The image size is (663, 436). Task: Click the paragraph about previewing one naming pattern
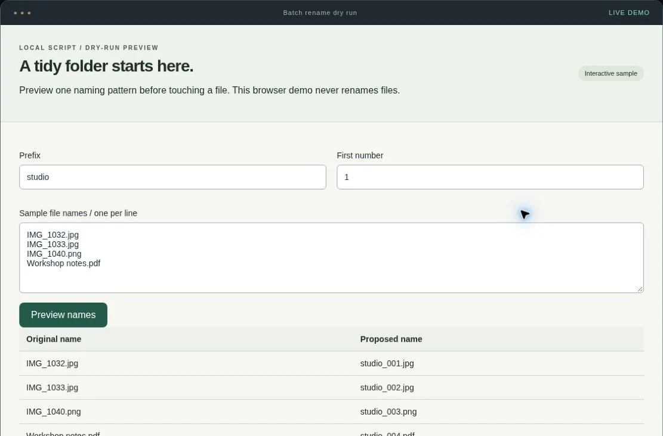point(209,91)
